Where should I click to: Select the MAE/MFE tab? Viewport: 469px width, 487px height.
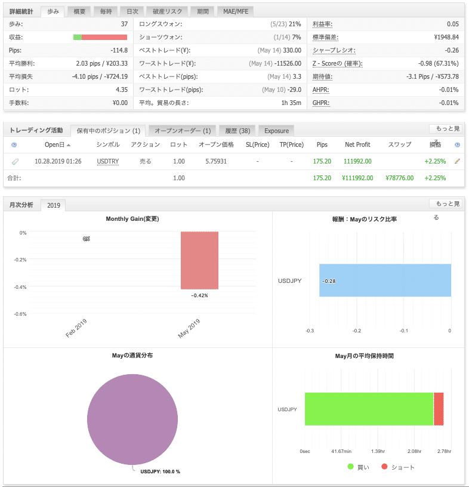click(x=236, y=11)
